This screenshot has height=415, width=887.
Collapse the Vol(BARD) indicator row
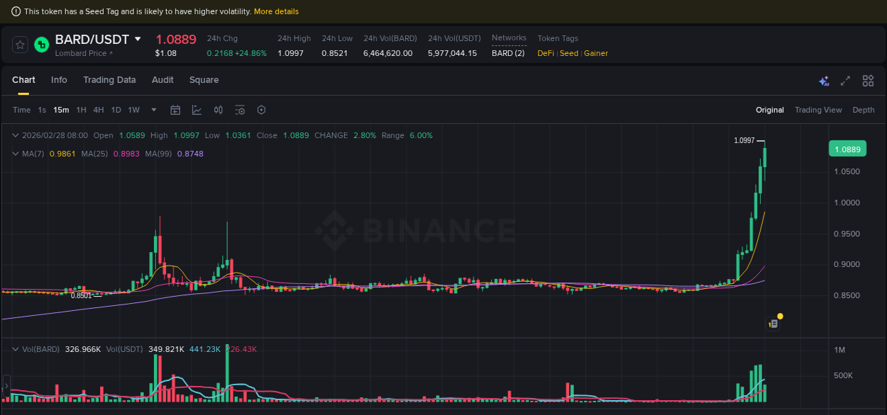coord(14,349)
